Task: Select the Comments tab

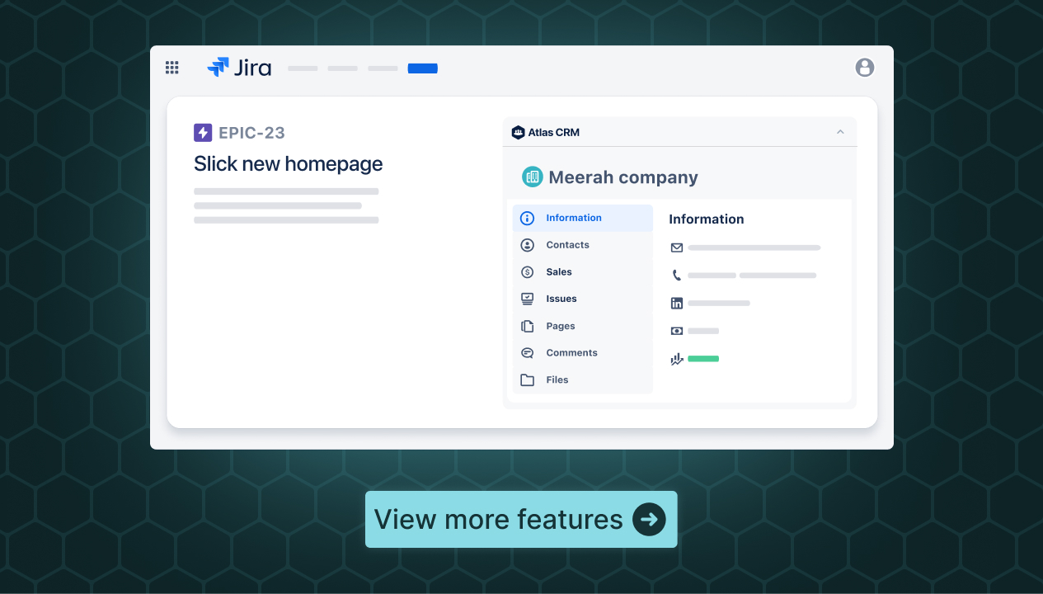Action: click(x=583, y=353)
